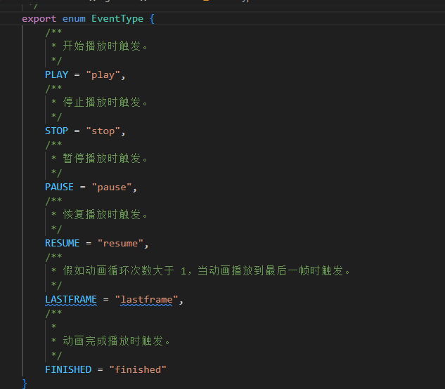Viewport: 445px width, 389px height.
Task: Click the export keyword
Action: (x=39, y=19)
